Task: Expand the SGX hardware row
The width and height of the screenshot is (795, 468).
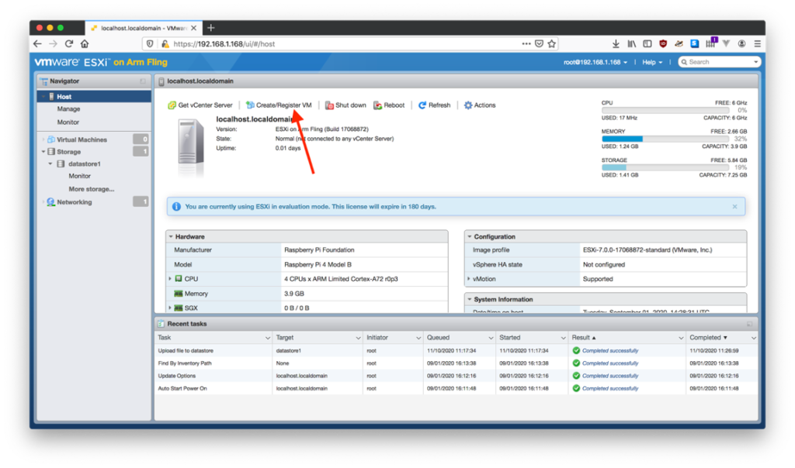Action: pos(170,308)
